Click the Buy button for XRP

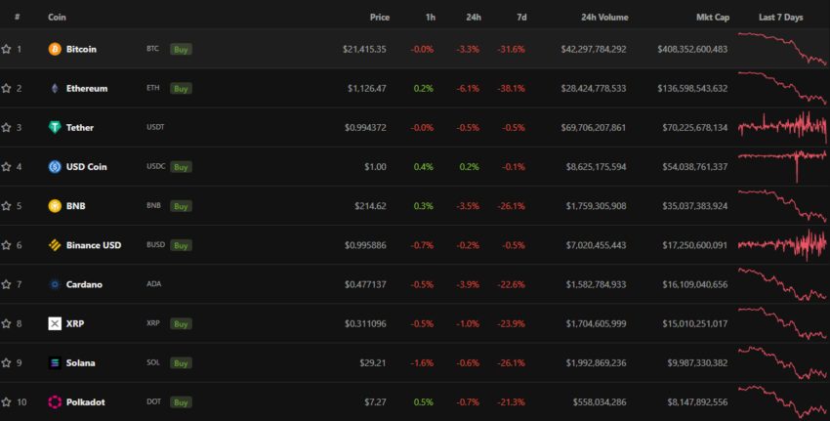(x=181, y=323)
